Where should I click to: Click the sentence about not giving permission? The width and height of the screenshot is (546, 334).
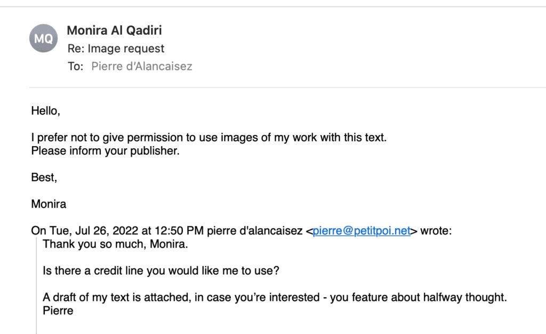pyautogui.click(x=208, y=138)
